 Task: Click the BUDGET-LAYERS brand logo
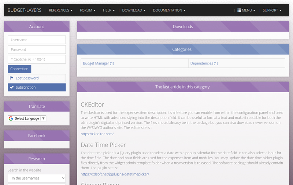coord(25,10)
